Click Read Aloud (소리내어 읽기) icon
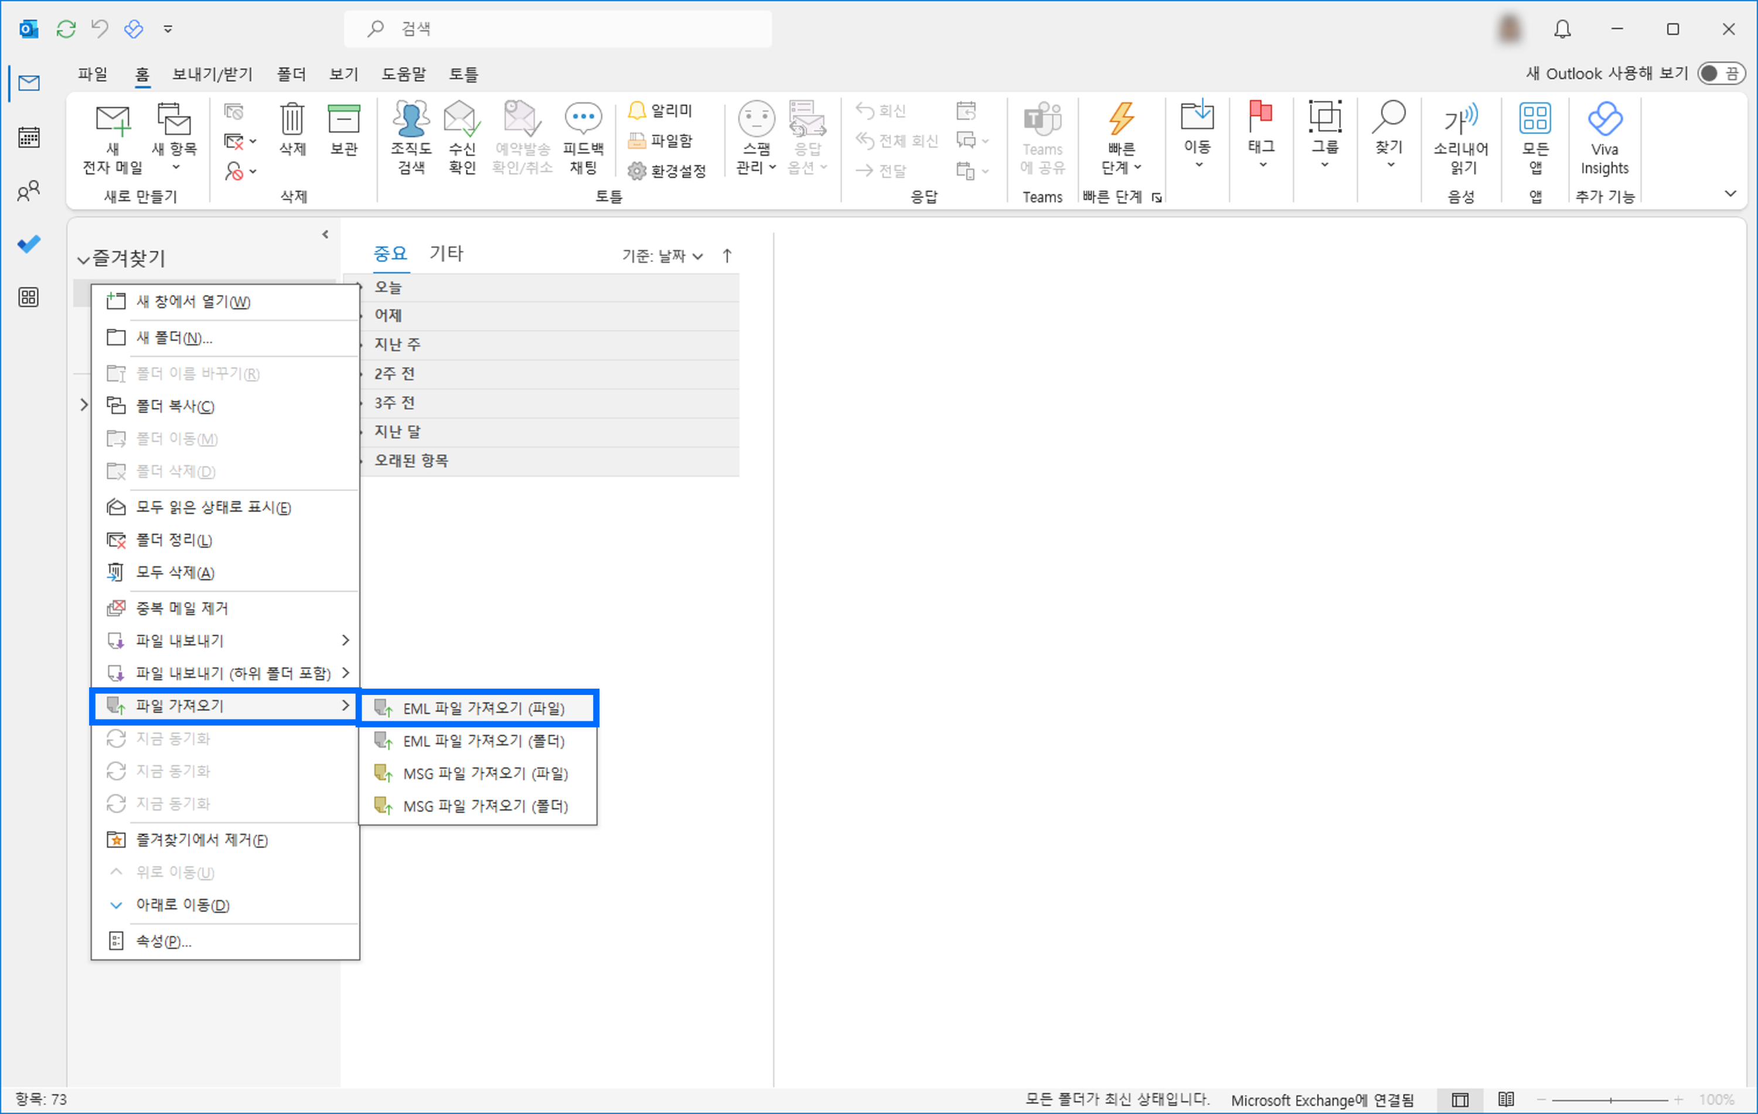The height and width of the screenshot is (1114, 1758). point(1461,120)
